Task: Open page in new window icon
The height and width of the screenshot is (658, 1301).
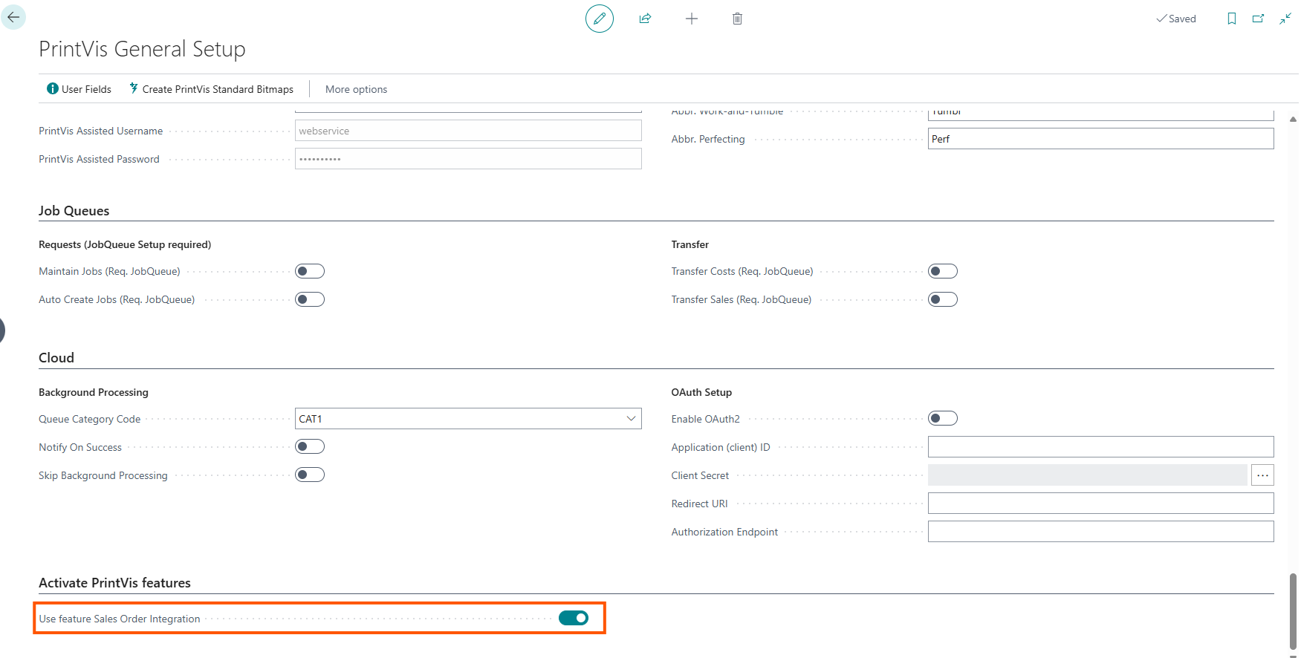Action: coord(1258,19)
